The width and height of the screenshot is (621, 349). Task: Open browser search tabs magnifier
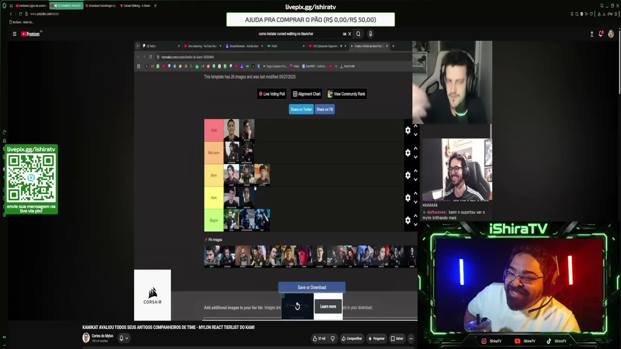click(602, 6)
